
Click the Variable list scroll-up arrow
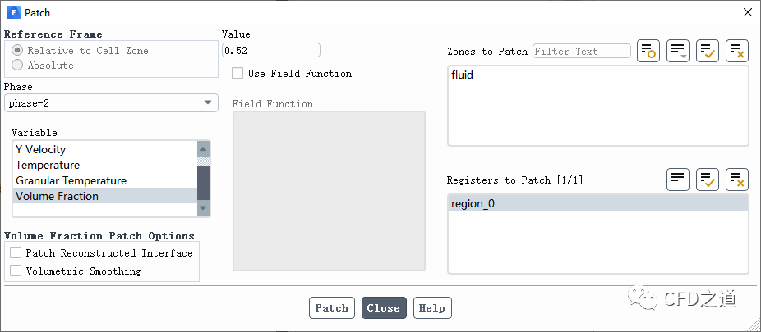(x=203, y=148)
